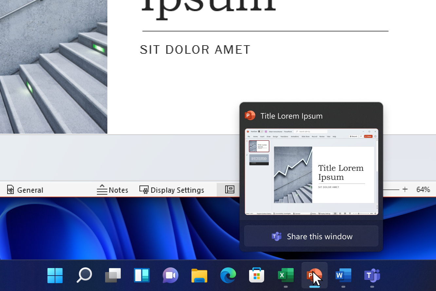Click the Teams icon on Share this window
Viewport: 436px width, 291px height.
[x=277, y=236]
